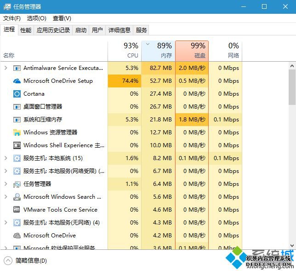Click the 1.8 MB/秒 disk cell

(192, 120)
